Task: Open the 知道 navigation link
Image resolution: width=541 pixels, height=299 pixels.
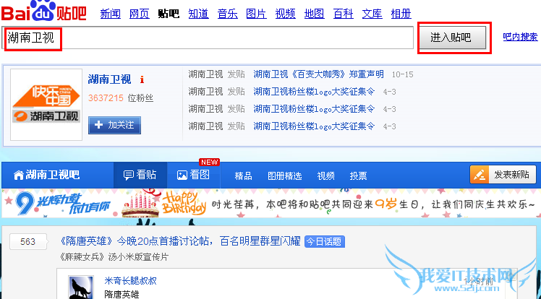Action: (198, 14)
